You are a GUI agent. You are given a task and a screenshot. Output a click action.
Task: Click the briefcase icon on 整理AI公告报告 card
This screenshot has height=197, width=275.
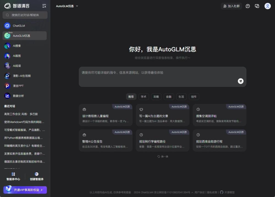pyautogui.click(x=84, y=135)
